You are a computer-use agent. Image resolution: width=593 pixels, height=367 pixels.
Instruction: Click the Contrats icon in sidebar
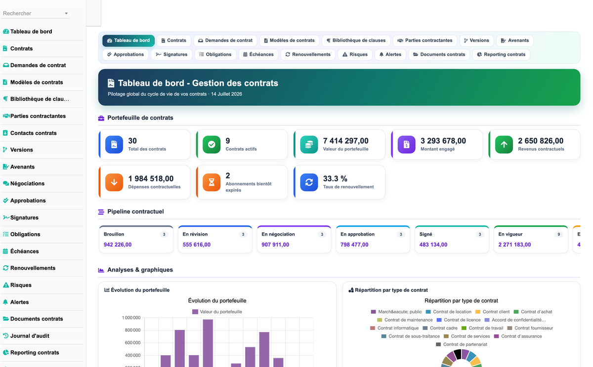pos(5,48)
